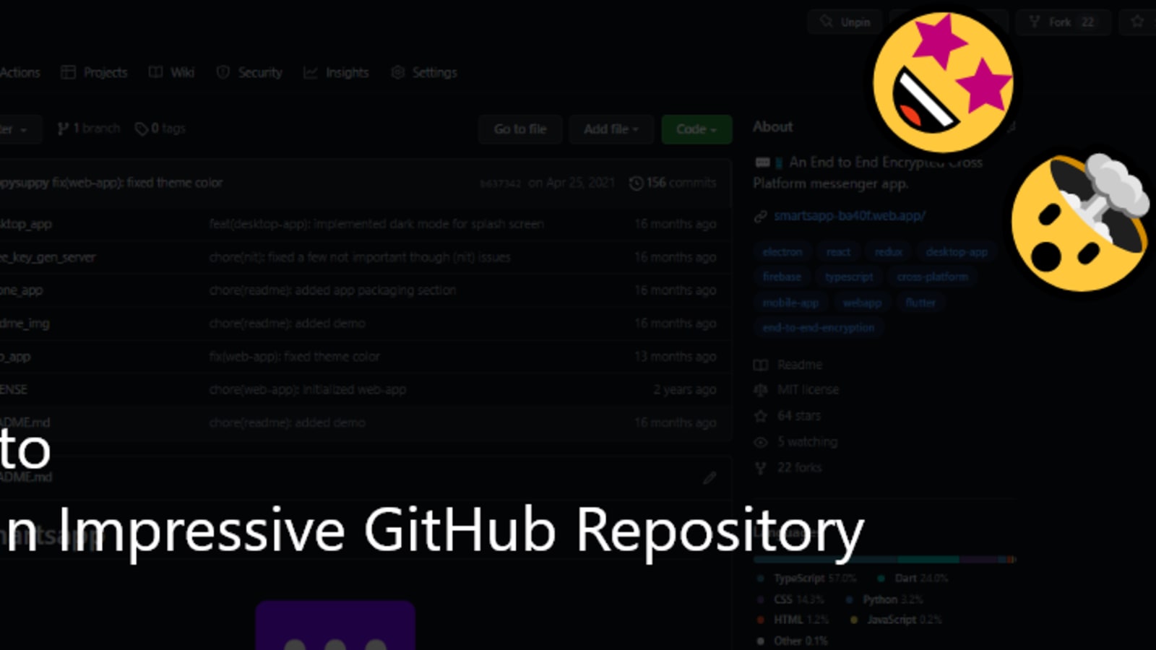Open the e2ee_key_gen_server folder
Screen dimensions: 1156x650
(x=48, y=257)
